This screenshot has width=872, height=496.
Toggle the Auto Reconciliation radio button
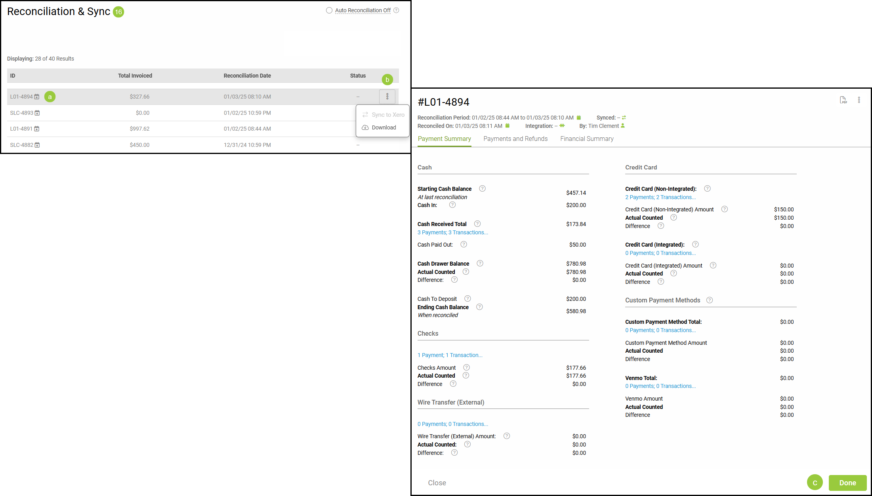(x=329, y=10)
